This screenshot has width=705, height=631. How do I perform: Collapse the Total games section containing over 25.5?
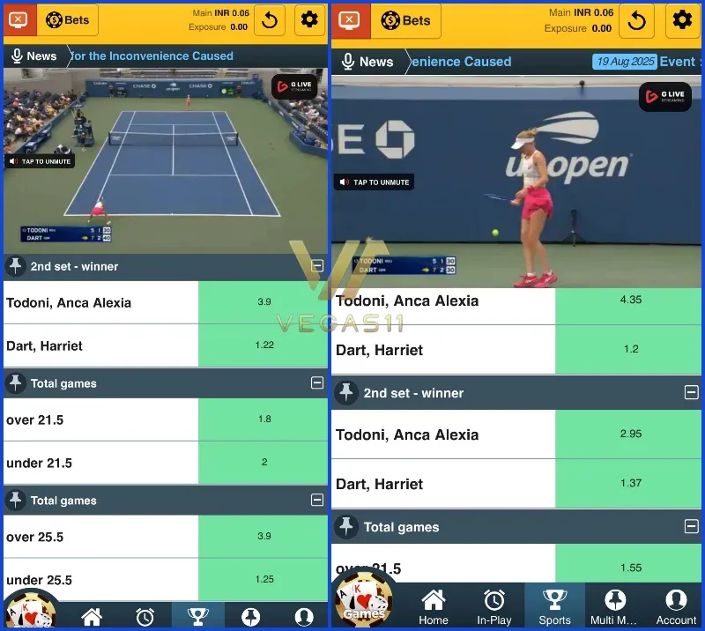[x=317, y=501]
